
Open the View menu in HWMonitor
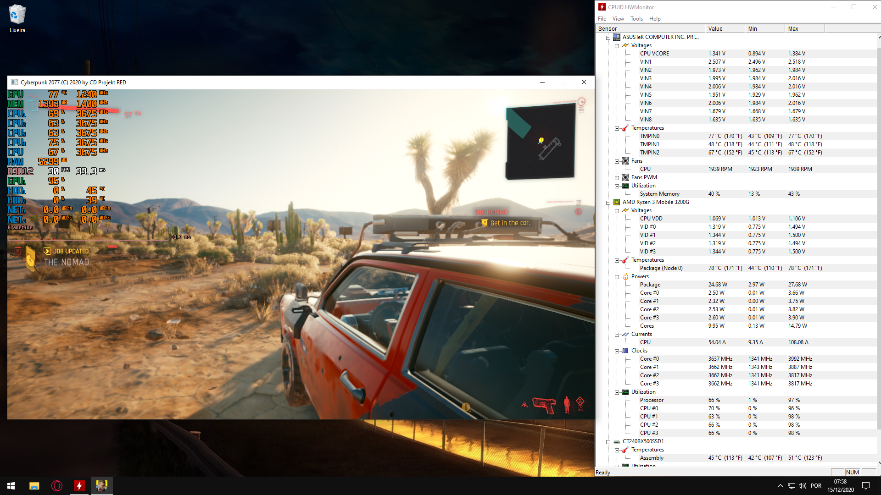[618, 19]
